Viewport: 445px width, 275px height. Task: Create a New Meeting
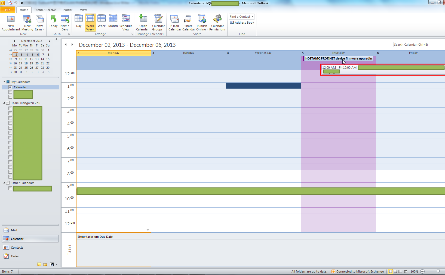pos(27,23)
